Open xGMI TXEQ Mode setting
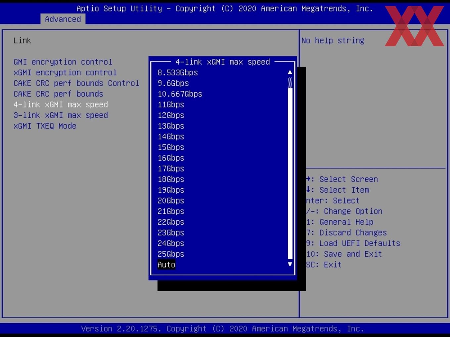 tap(45, 126)
